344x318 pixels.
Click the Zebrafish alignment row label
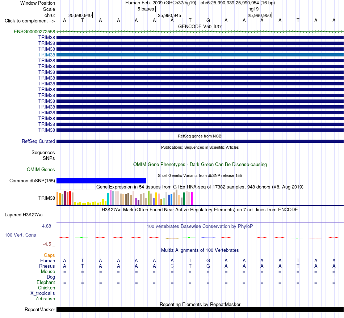(45, 299)
